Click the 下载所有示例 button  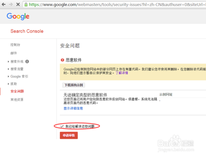[x=74, y=85]
